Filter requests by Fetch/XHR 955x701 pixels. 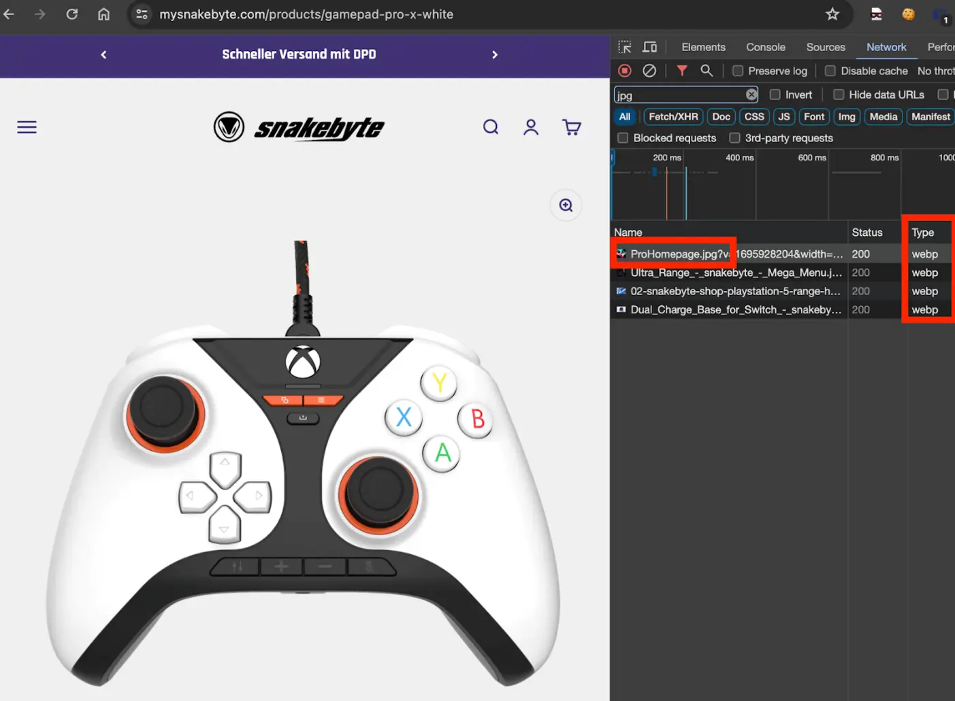(673, 117)
